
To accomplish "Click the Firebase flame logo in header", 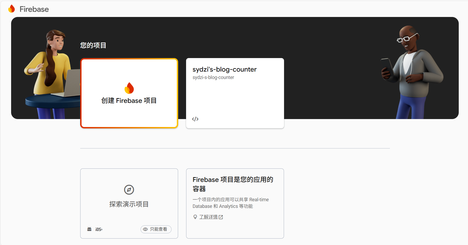I will click(x=11, y=9).
